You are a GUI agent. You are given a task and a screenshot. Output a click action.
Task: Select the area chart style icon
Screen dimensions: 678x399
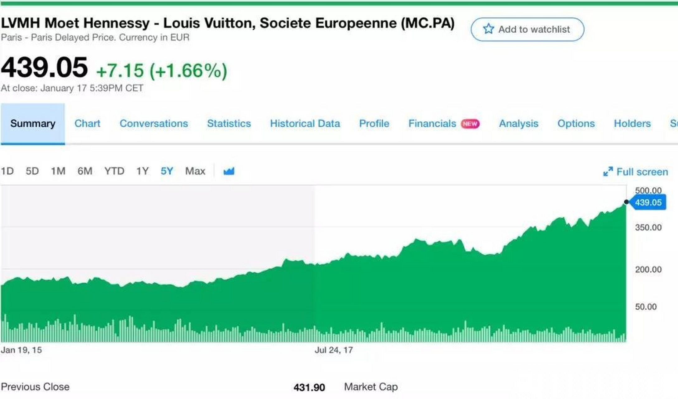pyautogui.click(x=229, y=171)
